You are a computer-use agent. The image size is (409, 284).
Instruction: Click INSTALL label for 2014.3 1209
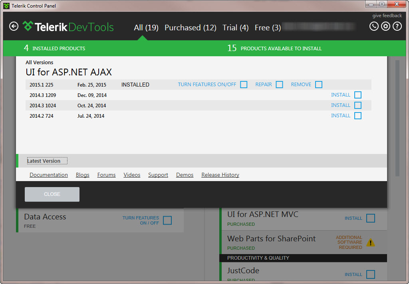[341, 95]
